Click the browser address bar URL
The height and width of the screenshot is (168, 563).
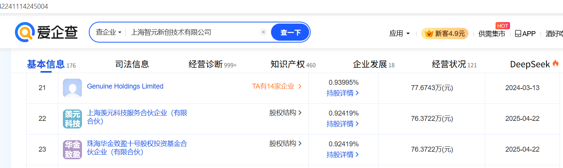click(24, 6)
